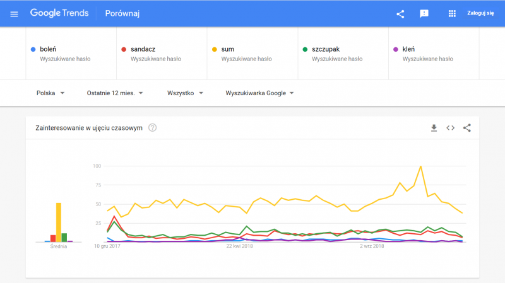Open the feedback icon in header
Screen dimensions: 505x283
click(x=424, y=14)
